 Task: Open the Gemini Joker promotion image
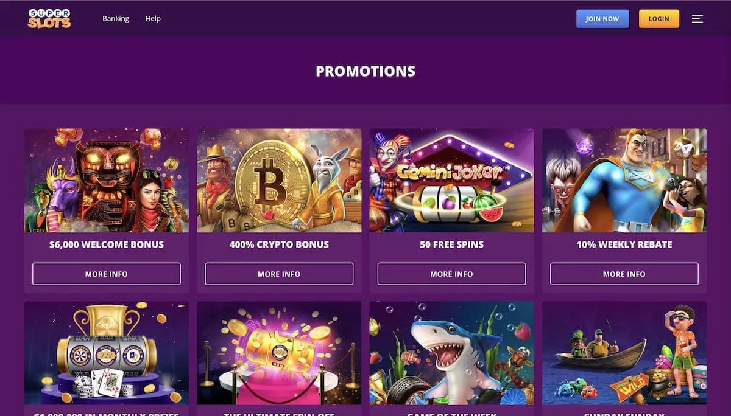[x=451, y=180]
